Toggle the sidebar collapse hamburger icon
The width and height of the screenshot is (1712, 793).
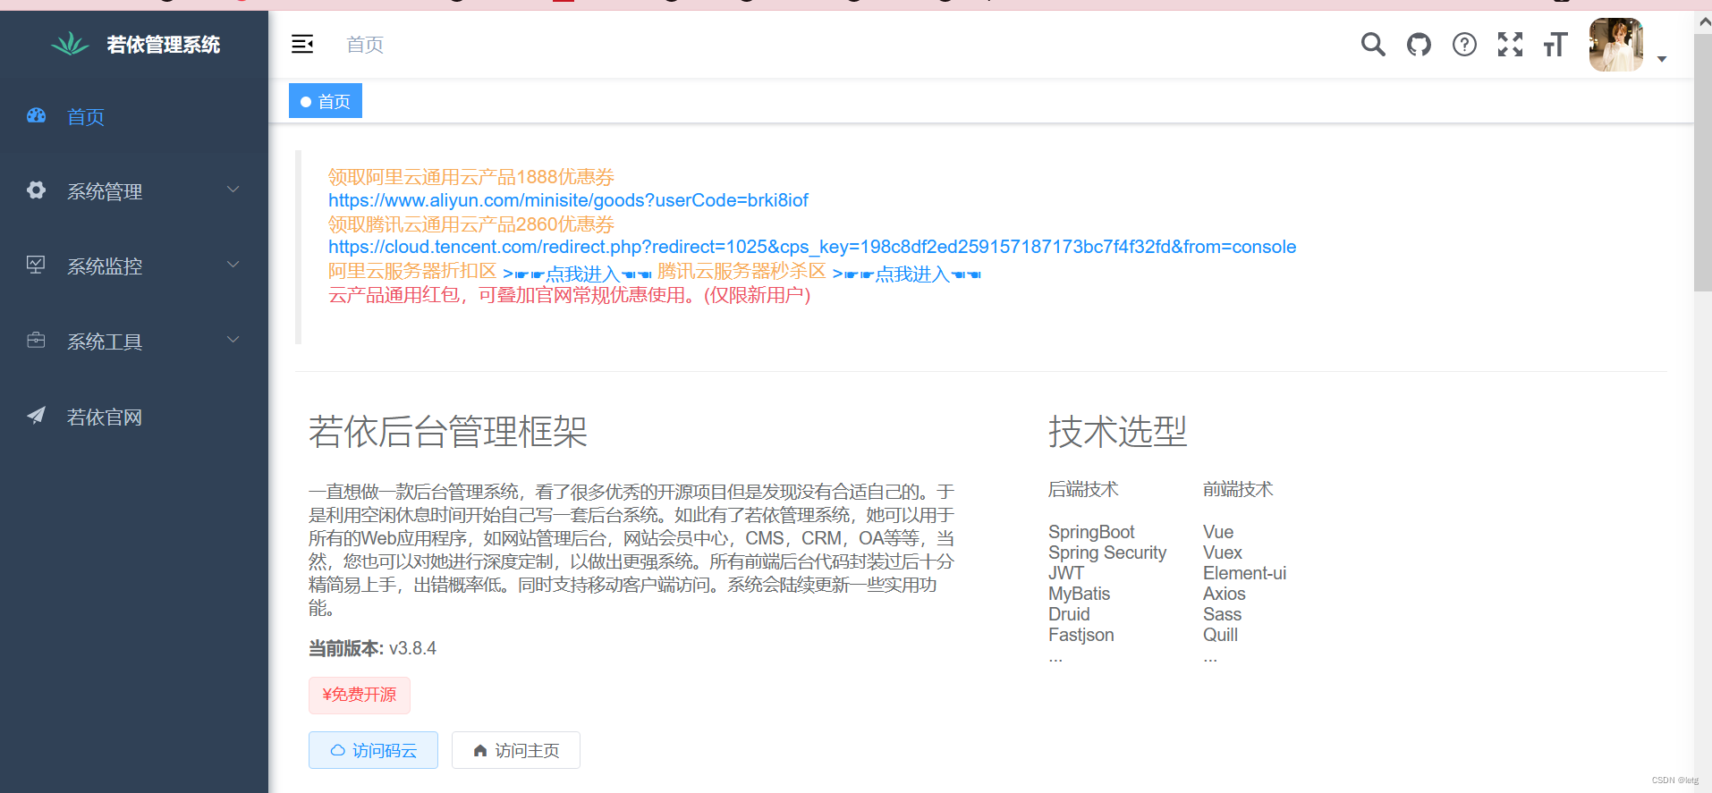(302, 44)
